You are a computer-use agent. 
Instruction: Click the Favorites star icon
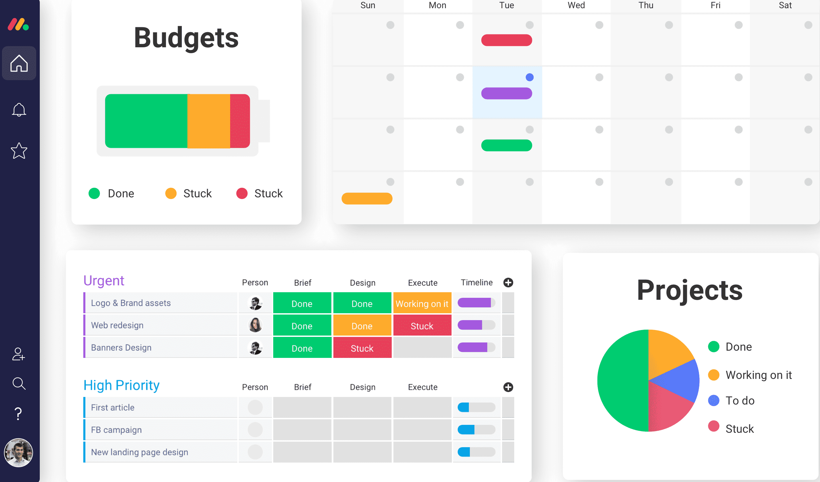coord(19,151)
